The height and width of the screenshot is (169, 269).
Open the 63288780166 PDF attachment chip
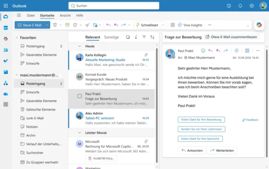[101, 158]
